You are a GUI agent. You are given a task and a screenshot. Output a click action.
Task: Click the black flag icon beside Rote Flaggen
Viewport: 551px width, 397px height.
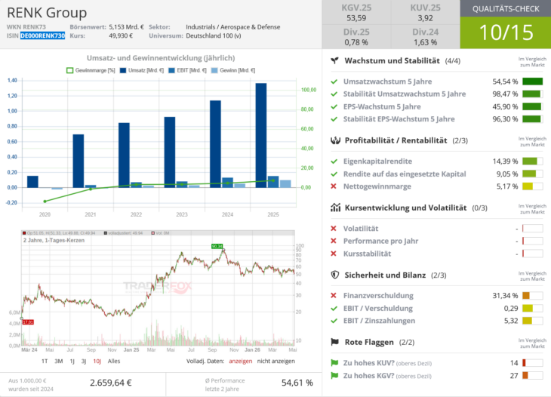(335, 342)
